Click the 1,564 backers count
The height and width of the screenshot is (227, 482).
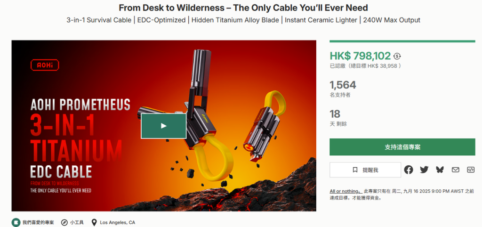(343, 85)
